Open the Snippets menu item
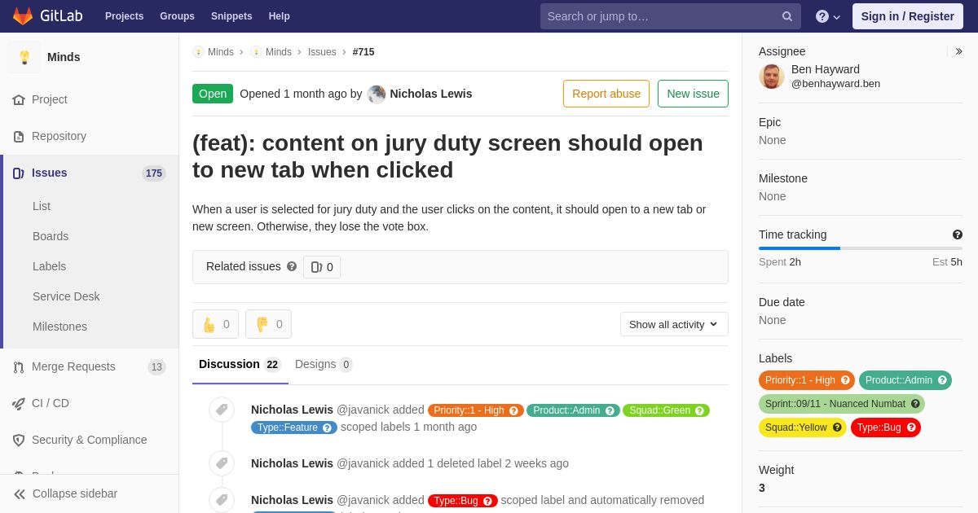978x513 pixels. 231,16
